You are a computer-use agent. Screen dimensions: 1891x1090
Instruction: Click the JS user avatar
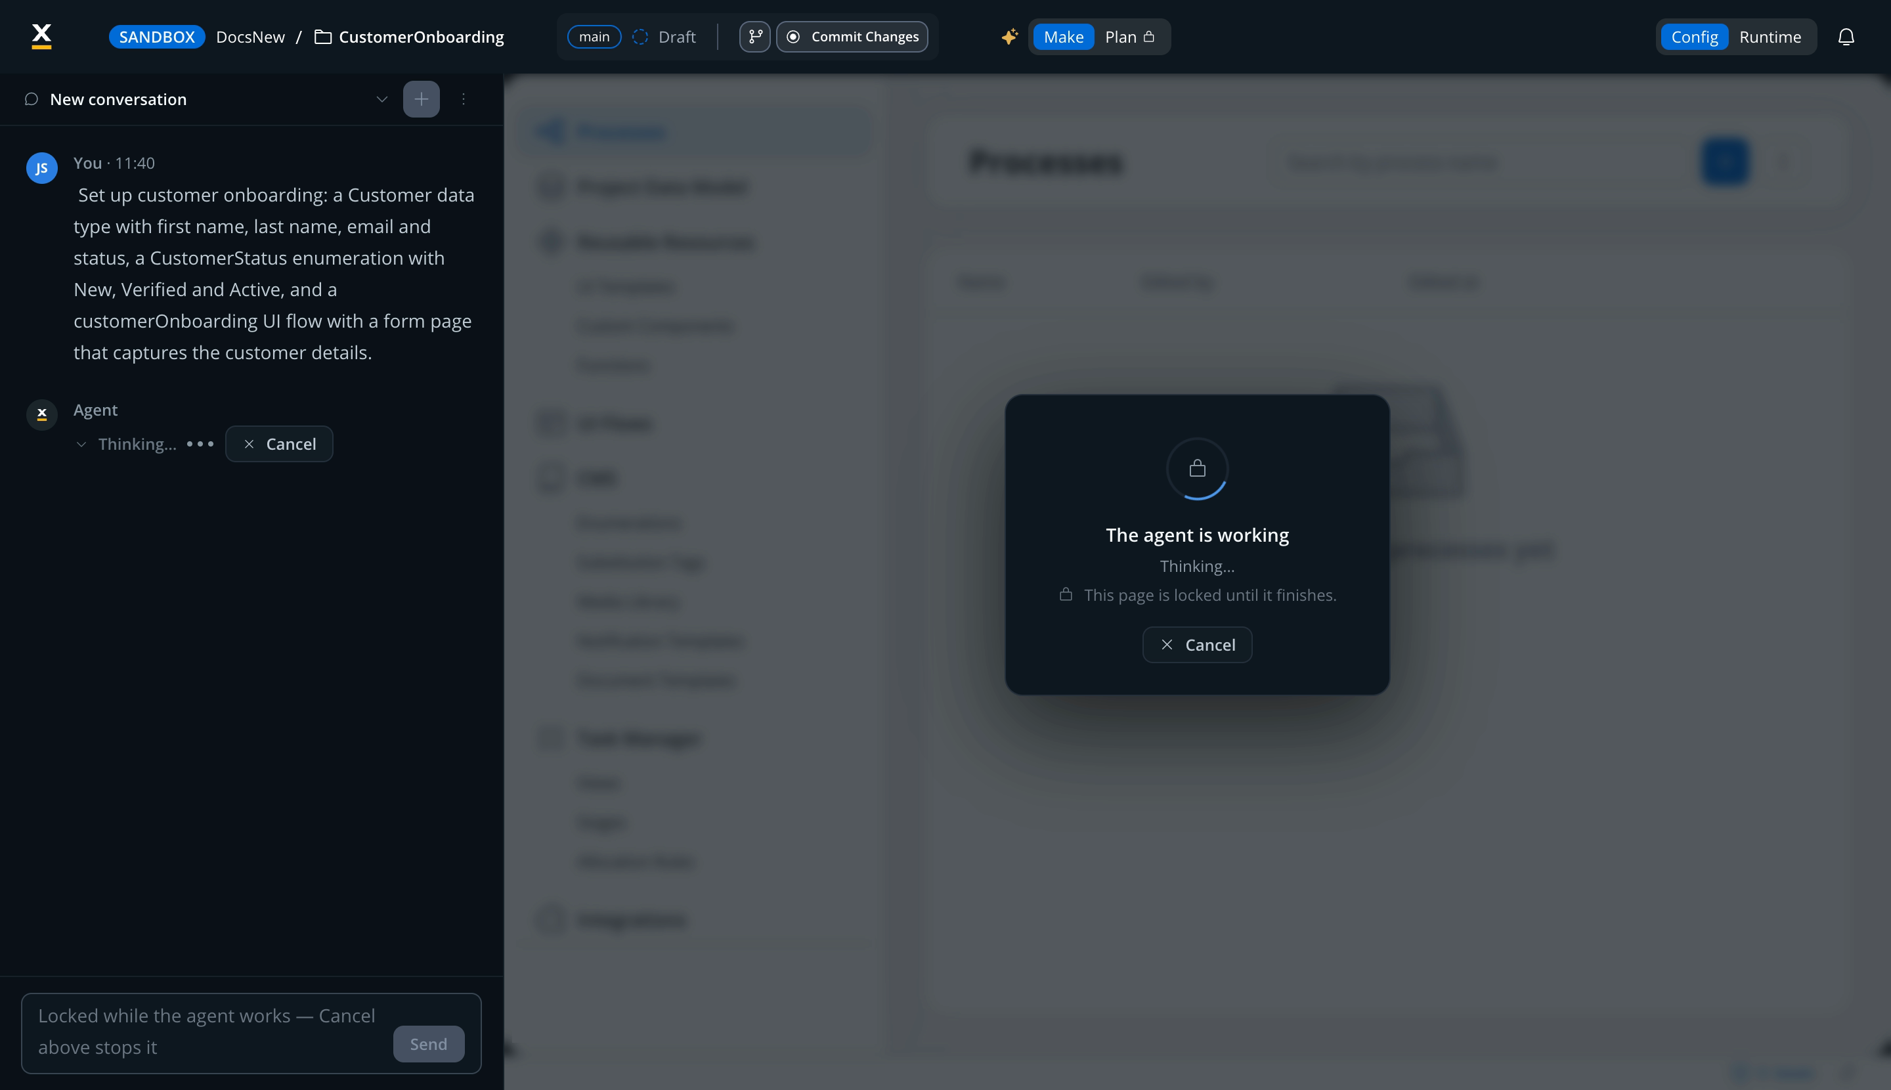point(42,167)
